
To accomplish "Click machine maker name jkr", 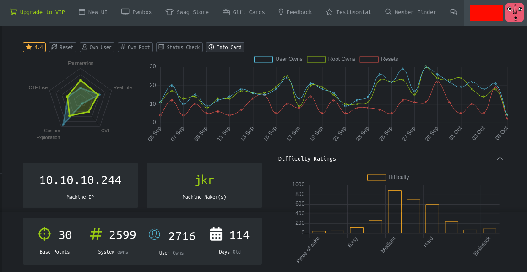I will click(x=204, y=180).
